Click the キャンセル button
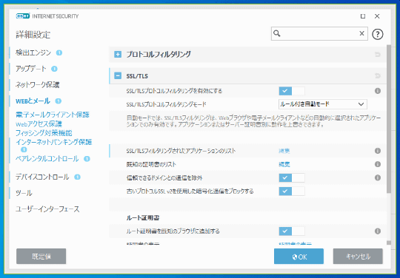The height and width of the screenshot is (278, 400). (358, 257)
